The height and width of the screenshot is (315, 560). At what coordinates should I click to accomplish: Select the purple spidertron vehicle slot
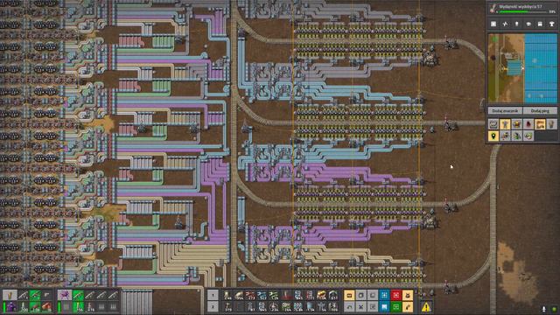65,295
